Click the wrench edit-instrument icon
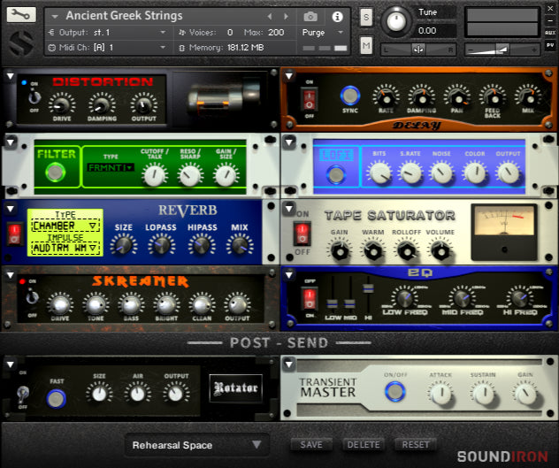This screenshot has height=468, width=559. (22, 15)
